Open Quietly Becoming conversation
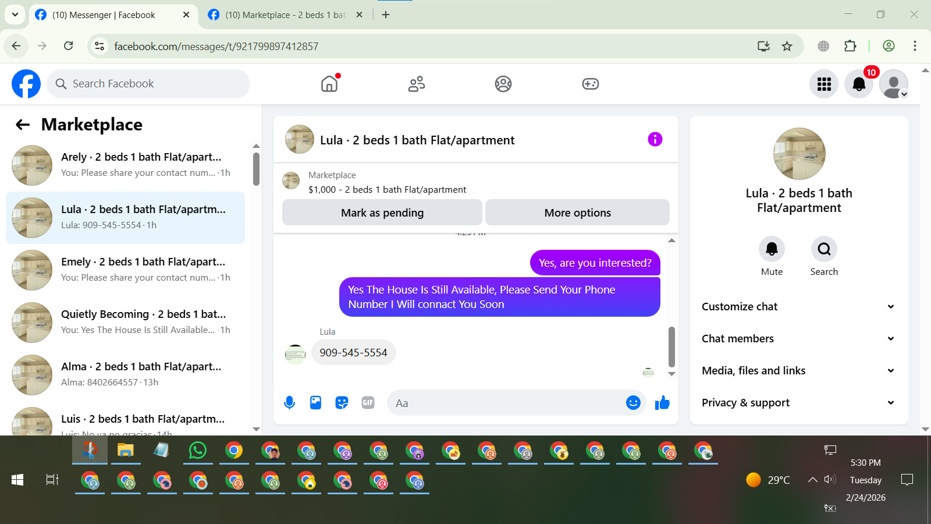This screenshot has width=931, height=524. click(x=125, y=323)
